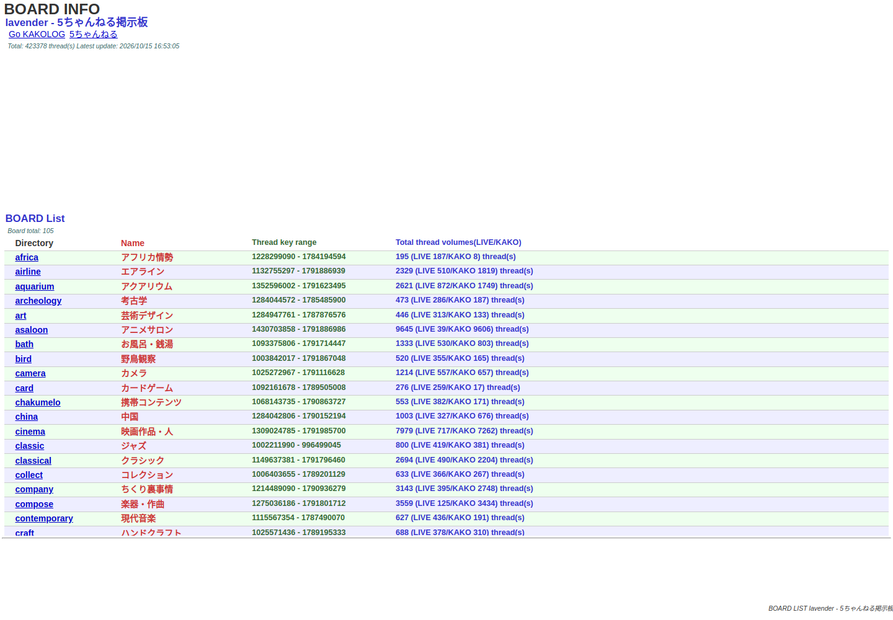Click the 7979 (LIVE 717/KAKO 7262) volume
The image size is (893, 620).
tap(464, 431)
